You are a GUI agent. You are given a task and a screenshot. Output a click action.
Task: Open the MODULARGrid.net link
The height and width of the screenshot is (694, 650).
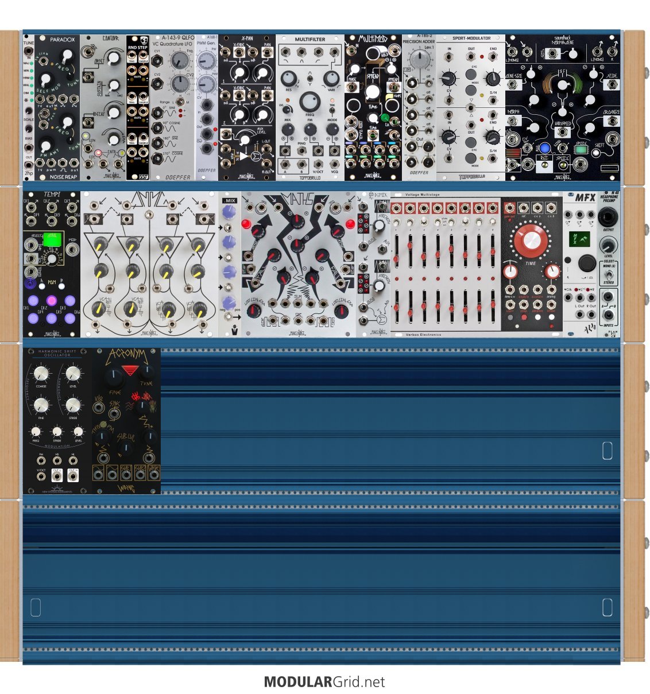coord(324,682)
